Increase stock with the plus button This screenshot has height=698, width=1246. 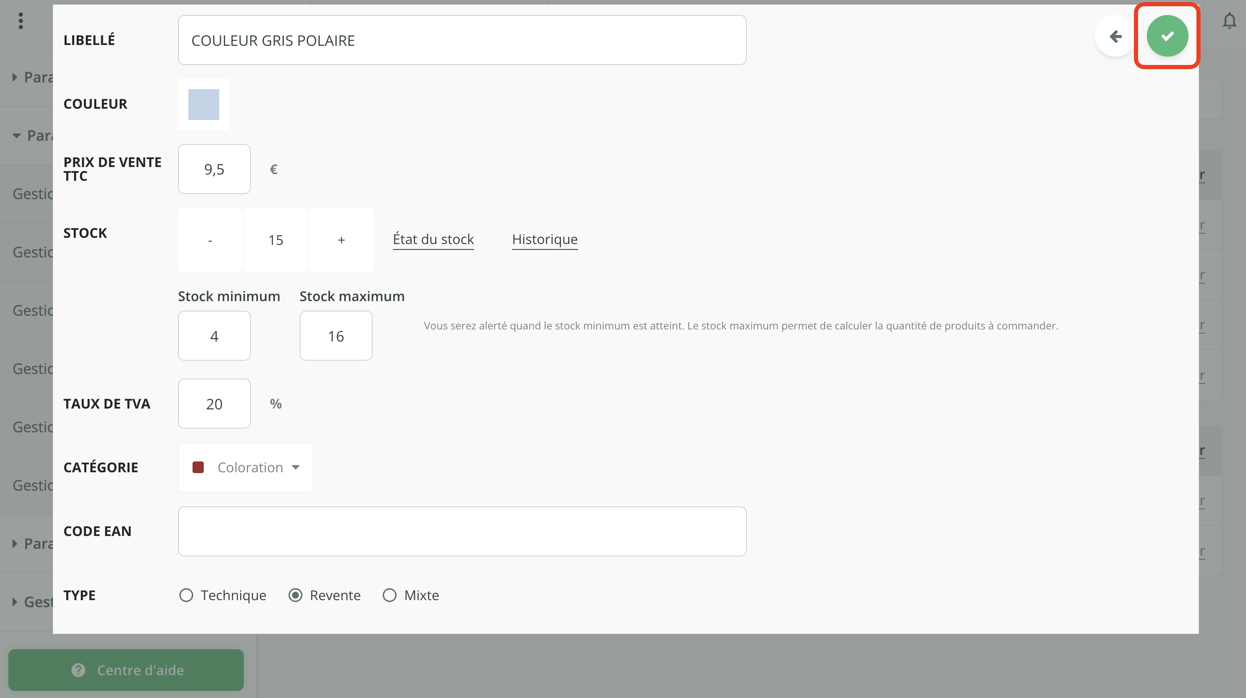click(x=341, y=240)
